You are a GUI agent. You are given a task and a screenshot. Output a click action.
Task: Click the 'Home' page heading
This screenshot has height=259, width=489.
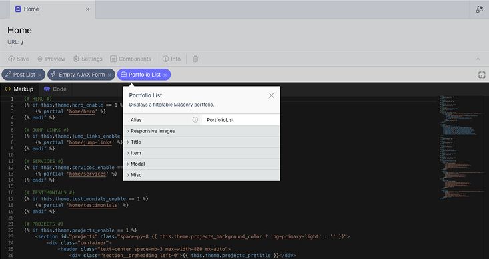tap(19, 30)
